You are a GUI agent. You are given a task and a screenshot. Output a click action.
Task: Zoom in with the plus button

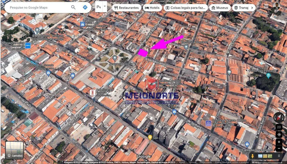[x=279, y=142]
